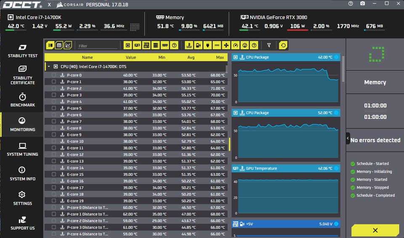Open the System Tuning section

22,149
